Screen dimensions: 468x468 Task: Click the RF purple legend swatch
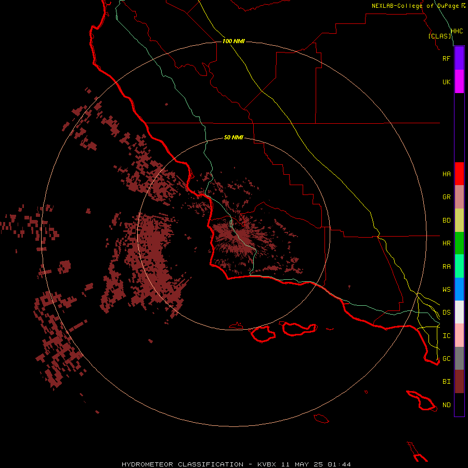click(459, 58)
